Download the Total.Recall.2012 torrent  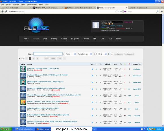tap(92, 109)
